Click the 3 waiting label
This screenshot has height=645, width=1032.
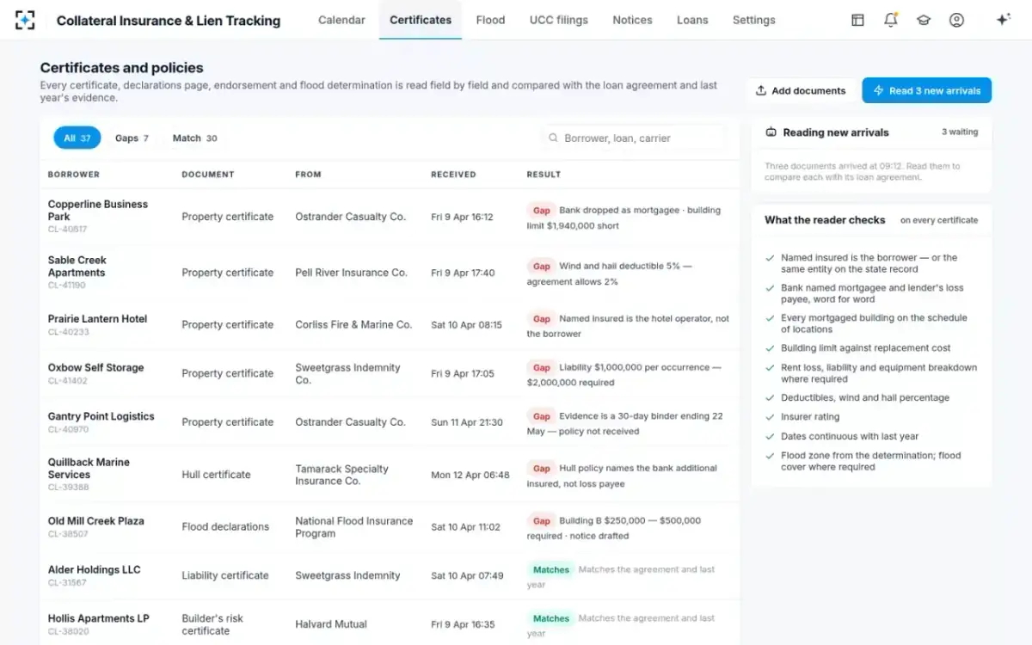click(960, 132)
